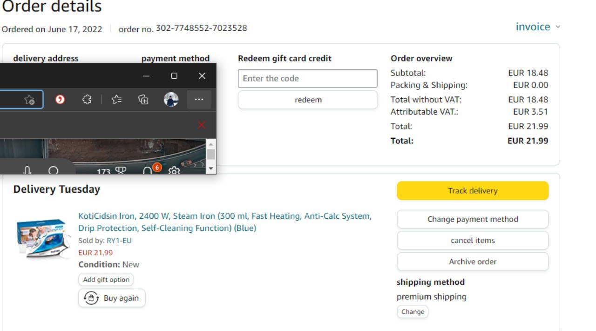596x331 pixels.
Task: Open the browser three-dot settings menu
Action: pyautogui.click(x=199, y=100)
